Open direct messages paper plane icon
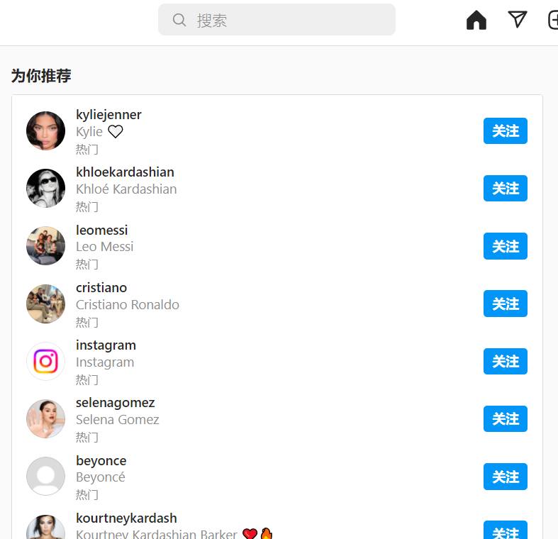Viewport: 558px width, 539px height. click(x=517, y=19)
